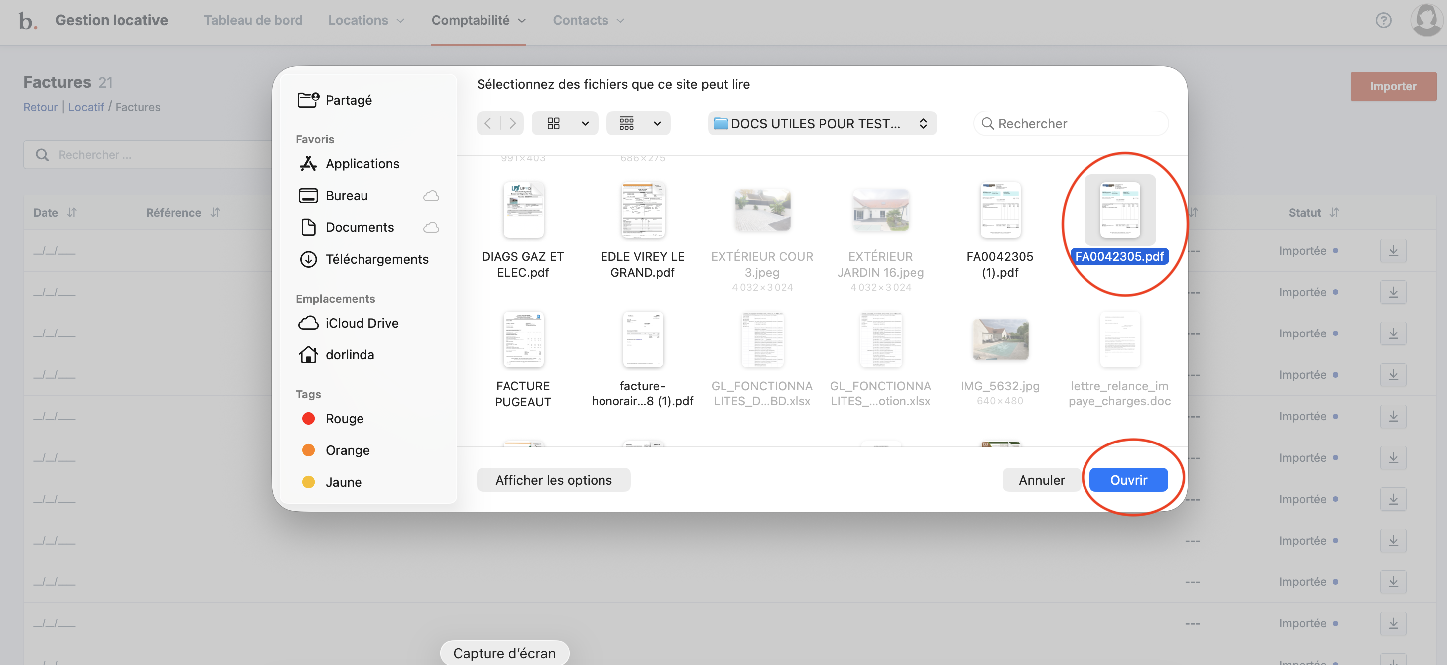
Task: Open the Locations menu
Action: 365,21
